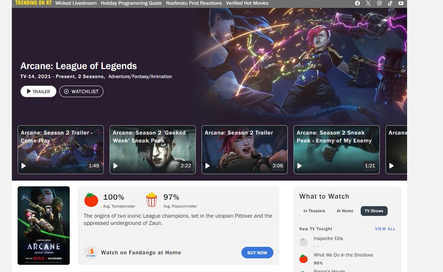This screenshot has width=443, height=272.
Task: Open What We Do in the Shadows link
Action: [343, 255]
